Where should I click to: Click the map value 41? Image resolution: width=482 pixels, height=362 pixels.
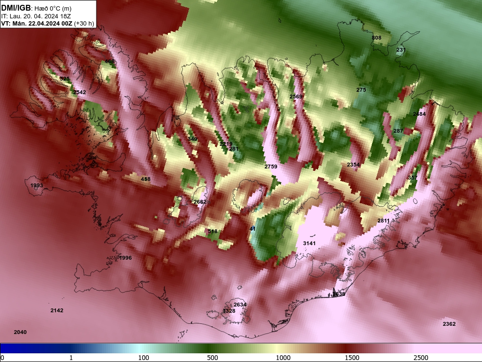(x=253, y=229)
